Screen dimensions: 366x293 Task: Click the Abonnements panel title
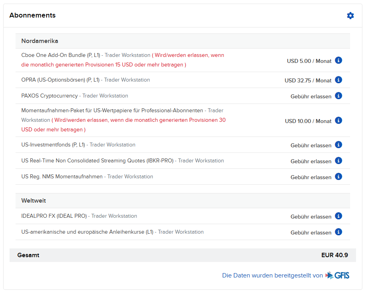click(x=33, y=16)
